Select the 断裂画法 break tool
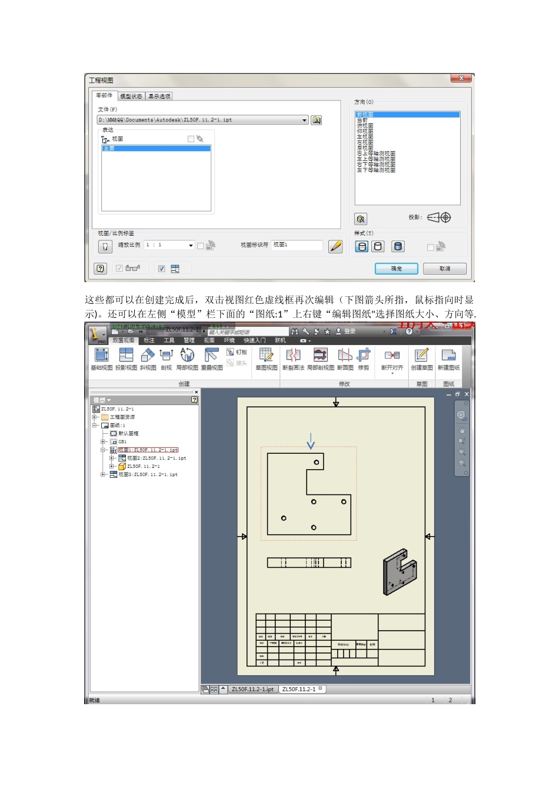This screenshot has width=559, height=790. (293, 359)
